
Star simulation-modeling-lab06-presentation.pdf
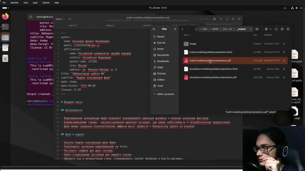[284, 77]
